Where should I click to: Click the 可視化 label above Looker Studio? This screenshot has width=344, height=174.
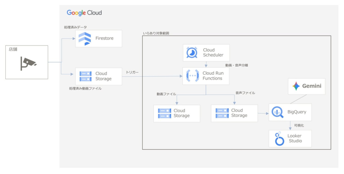click(299, 125)
